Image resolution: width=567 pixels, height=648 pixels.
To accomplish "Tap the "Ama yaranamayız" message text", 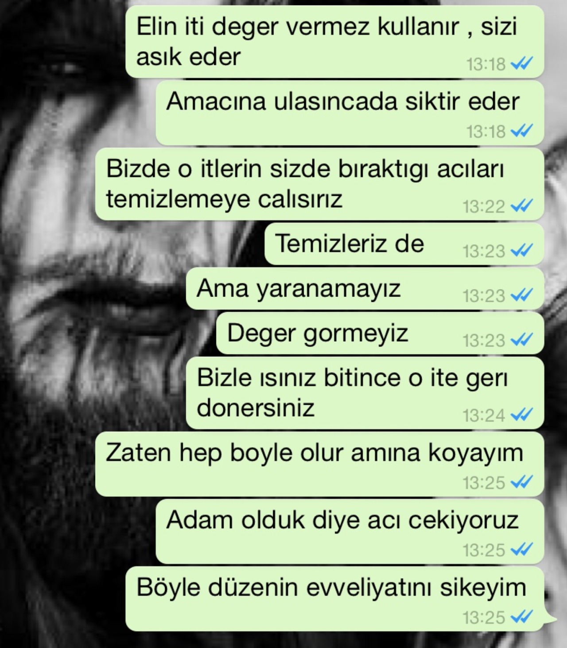I will (299, 289).
